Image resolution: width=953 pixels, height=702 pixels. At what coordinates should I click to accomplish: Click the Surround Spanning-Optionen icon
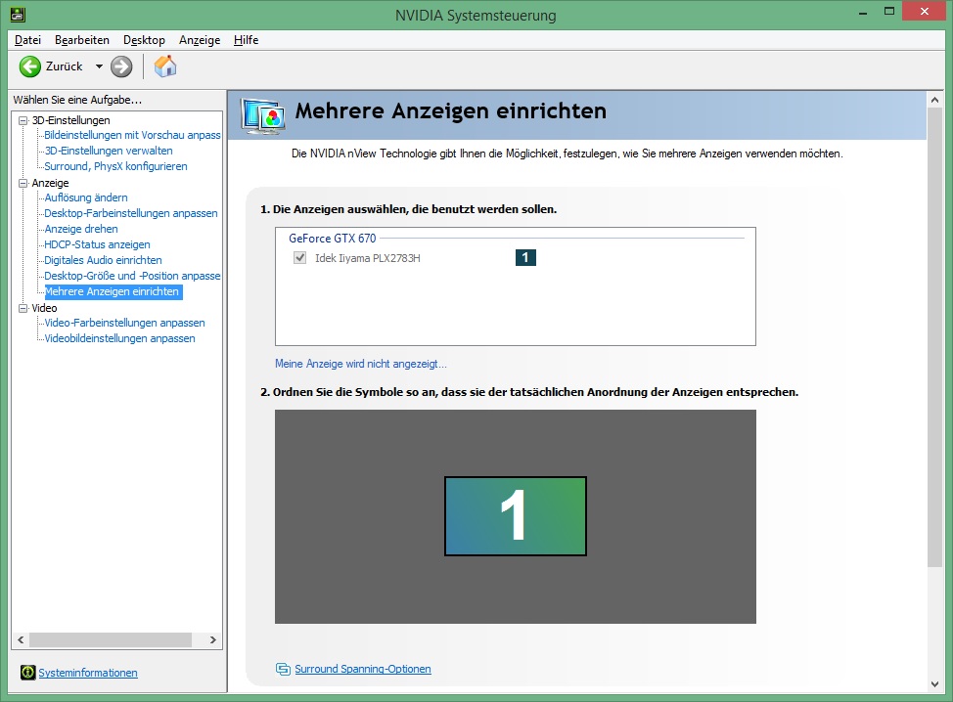coord(283,669)
